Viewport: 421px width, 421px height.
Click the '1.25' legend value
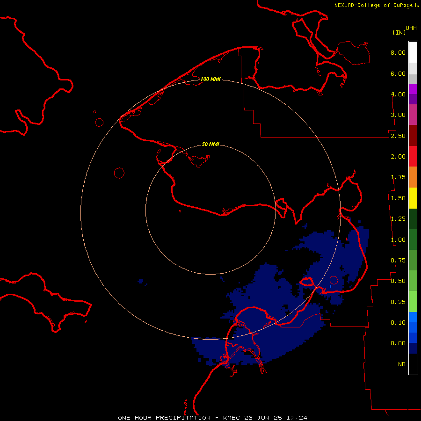[398, 219]
